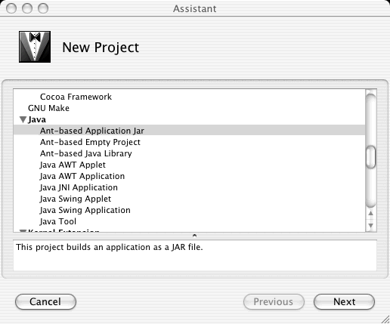Click the project list scroll thumb
Image resolution: width=390 pixels, height=324 pixels.
[x=370, y=157]
